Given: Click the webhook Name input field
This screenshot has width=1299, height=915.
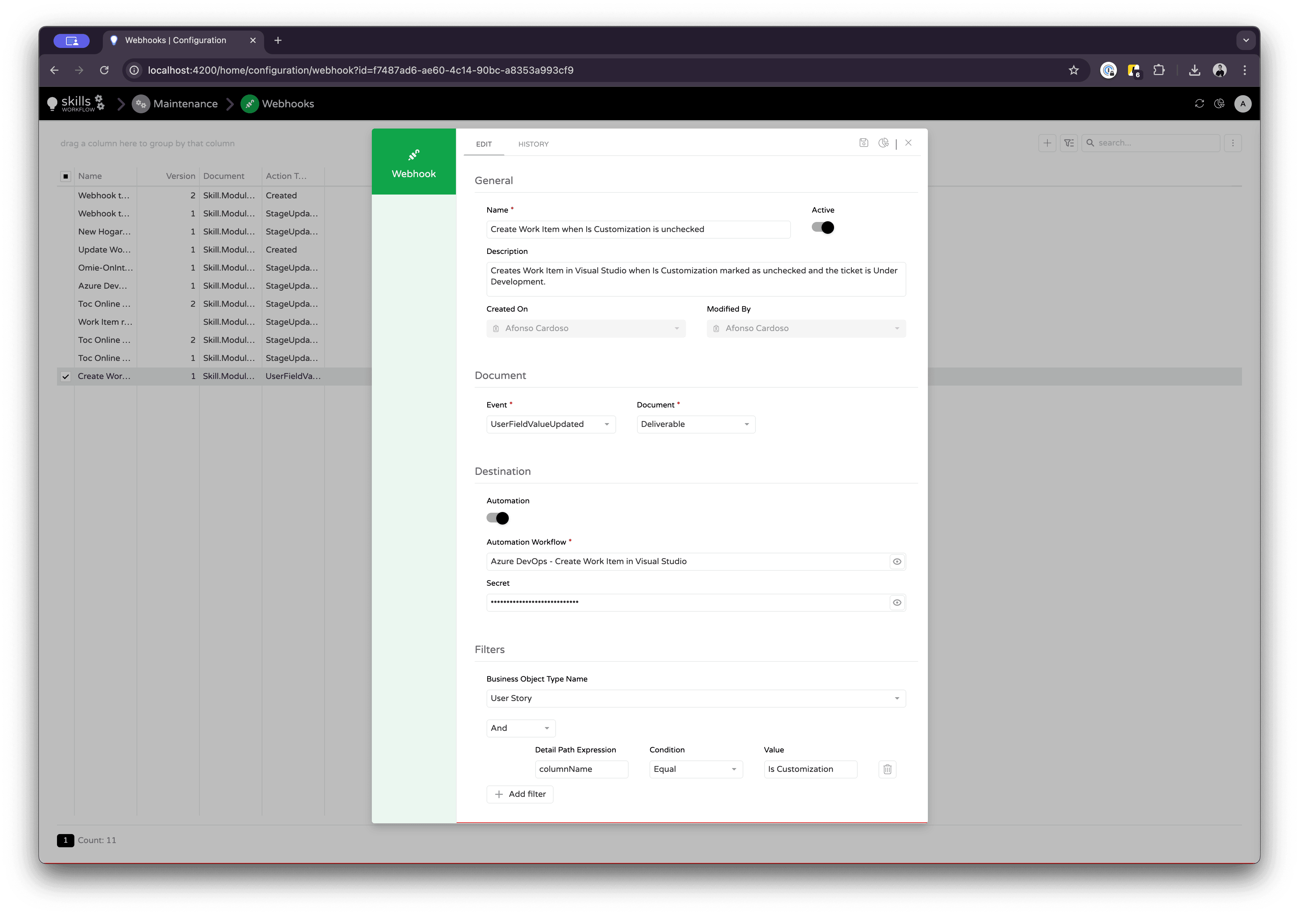Looking at the screenshot, I should click(638, 229).
